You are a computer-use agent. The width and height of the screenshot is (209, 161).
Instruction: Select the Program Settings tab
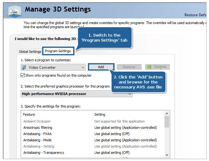click(58, 51)
